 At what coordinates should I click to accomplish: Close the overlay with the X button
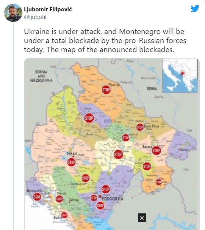click(x=142, y=218)
